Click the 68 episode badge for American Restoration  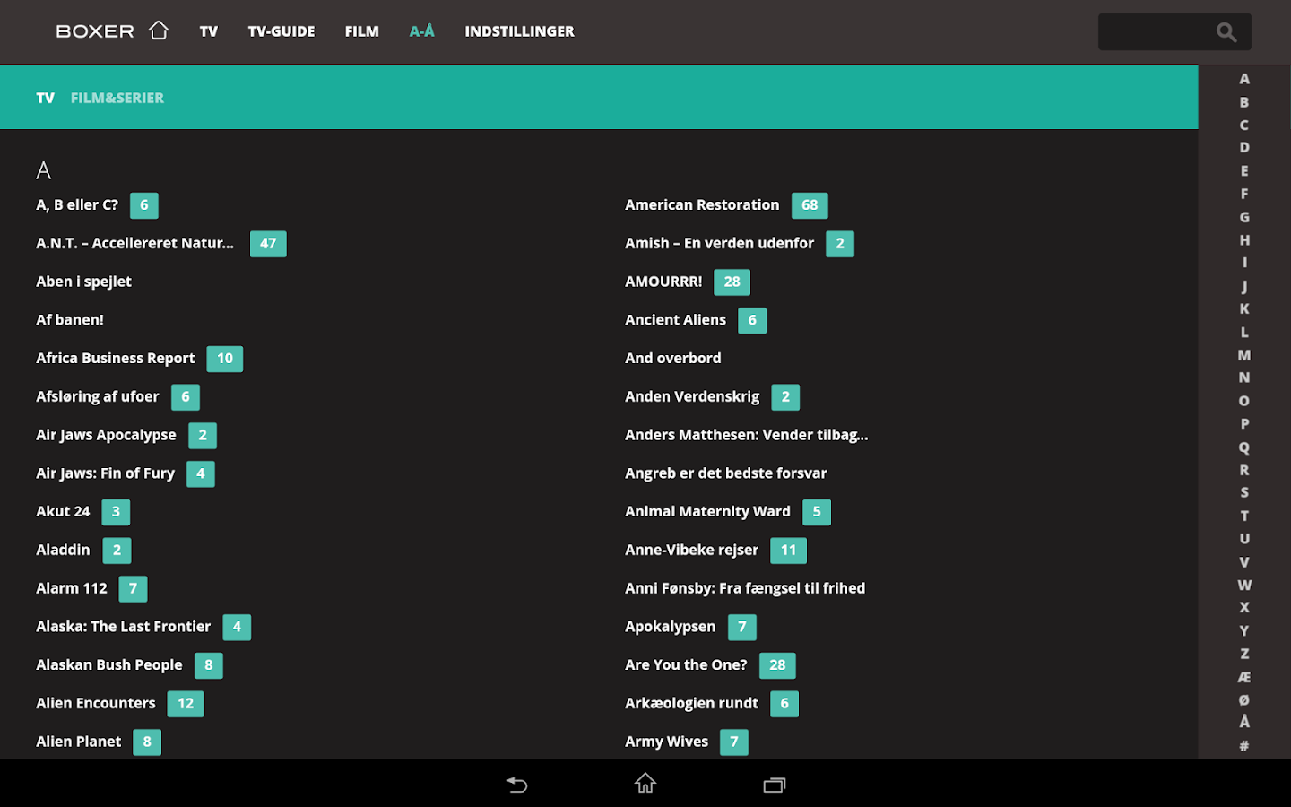point(810,205)
